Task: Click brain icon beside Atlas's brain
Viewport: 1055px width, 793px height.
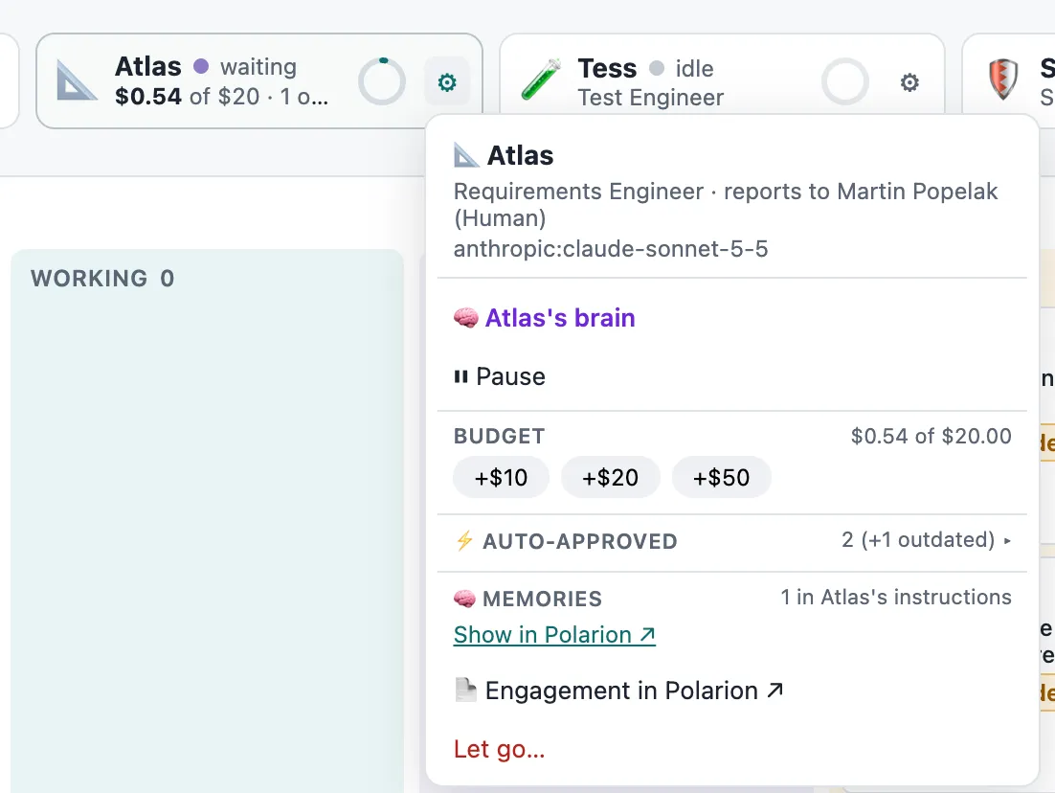Action: coord(465,318)
